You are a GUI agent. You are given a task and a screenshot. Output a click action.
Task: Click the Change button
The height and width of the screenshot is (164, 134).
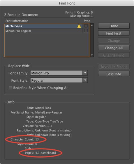point(114,41)
